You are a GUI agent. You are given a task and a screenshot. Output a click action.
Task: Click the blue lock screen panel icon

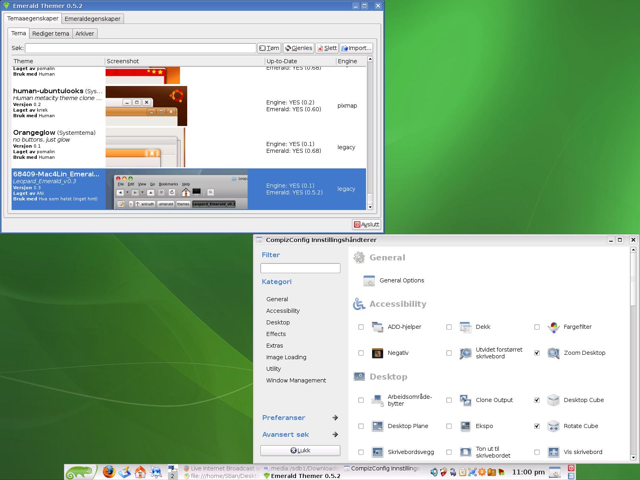[571, 476]
